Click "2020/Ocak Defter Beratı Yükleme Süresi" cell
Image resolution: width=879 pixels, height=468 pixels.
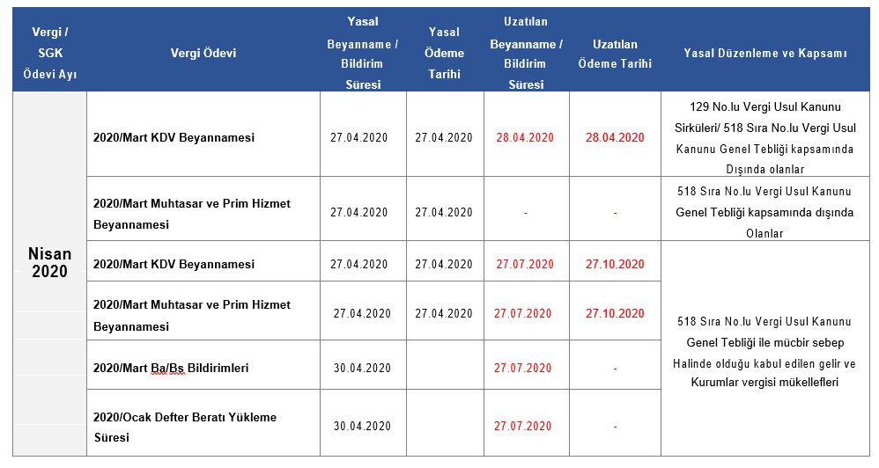[185, 427]
